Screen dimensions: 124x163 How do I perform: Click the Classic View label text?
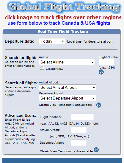pyautogui.click(x=54, y=69)
